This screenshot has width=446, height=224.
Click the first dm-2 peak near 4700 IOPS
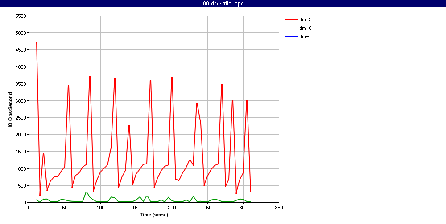click(37, 43)
